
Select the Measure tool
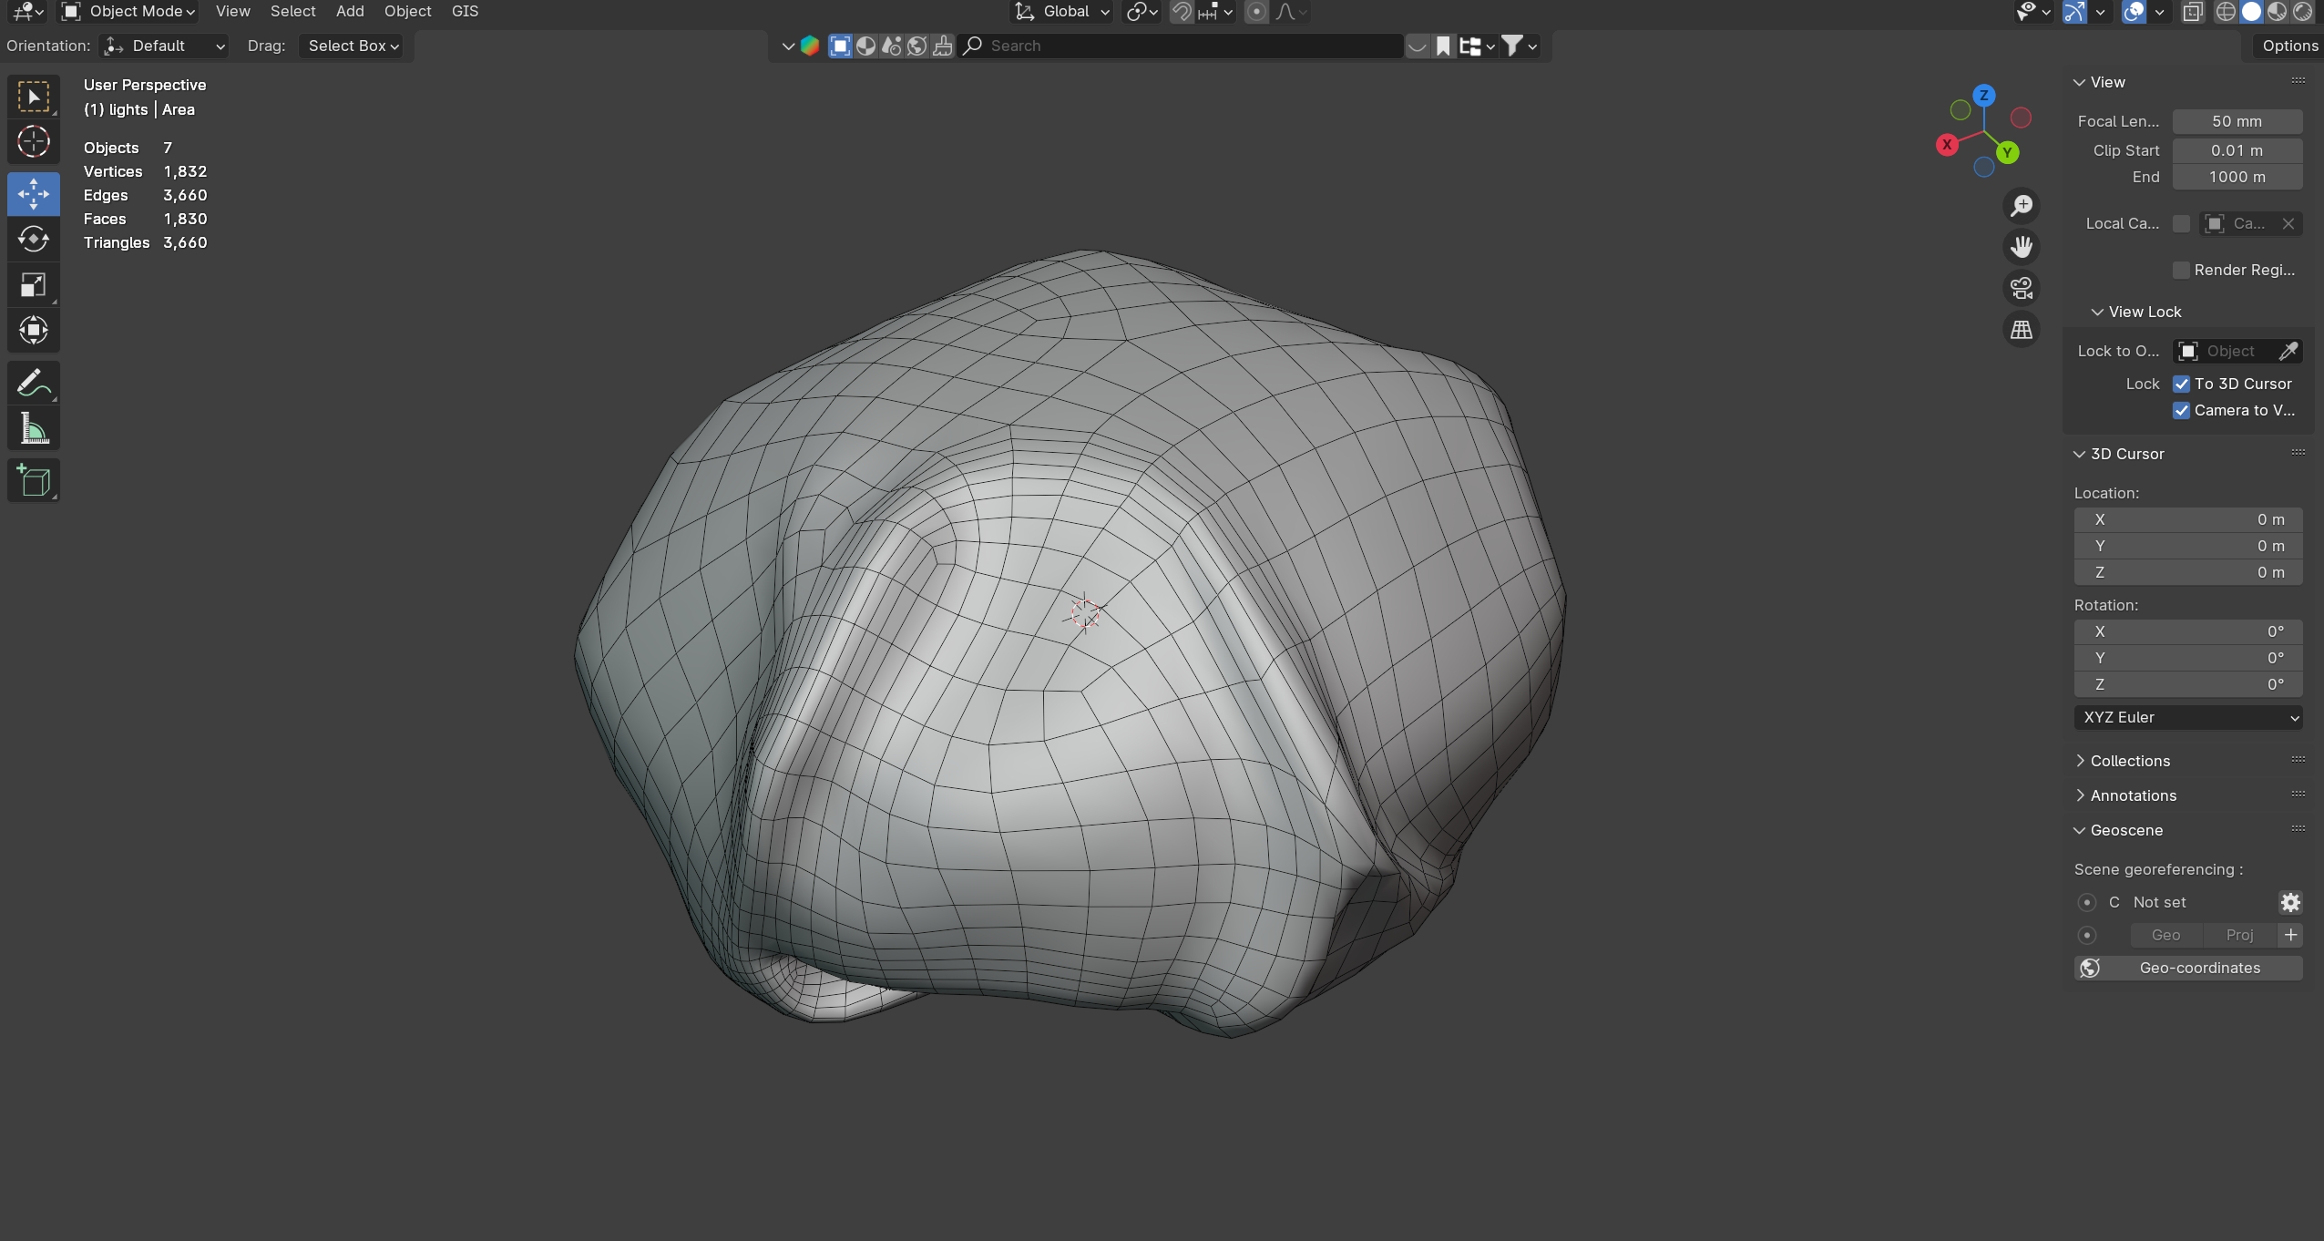tap(34, 429)
